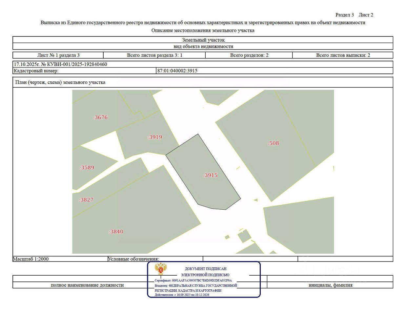The width and height of the screenshot is (406, 314).
Task: Select parcel label :3915 on the plan
Action: coord(210,175)
